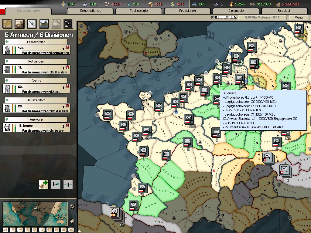Click the reorganize units icon with double arrow
Screen dimensions: 311x233
[56, 184]
